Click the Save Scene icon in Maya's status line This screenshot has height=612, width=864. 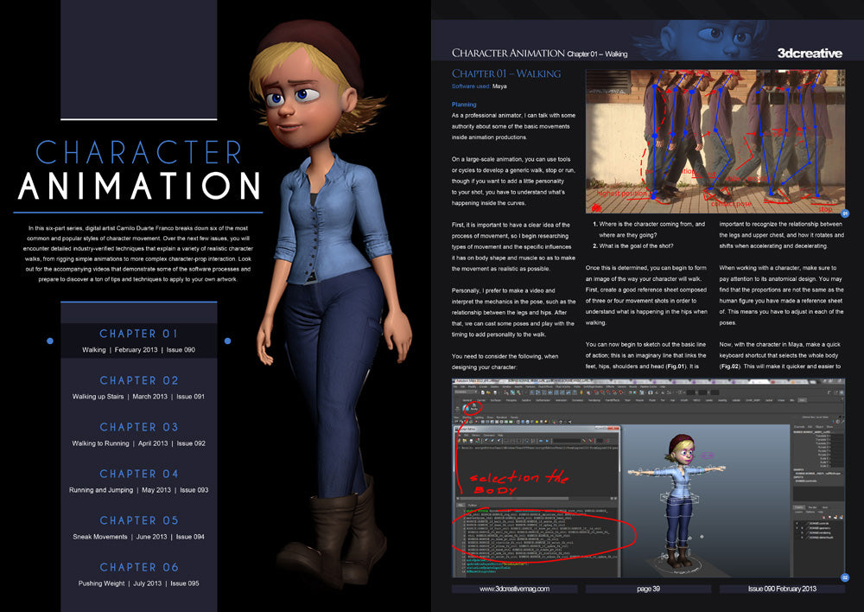tap(496, 392)
